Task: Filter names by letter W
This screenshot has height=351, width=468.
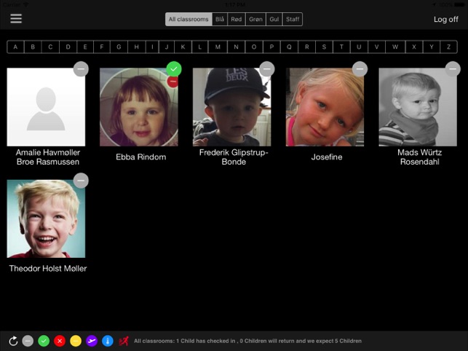Action: (x=395, y=47)
